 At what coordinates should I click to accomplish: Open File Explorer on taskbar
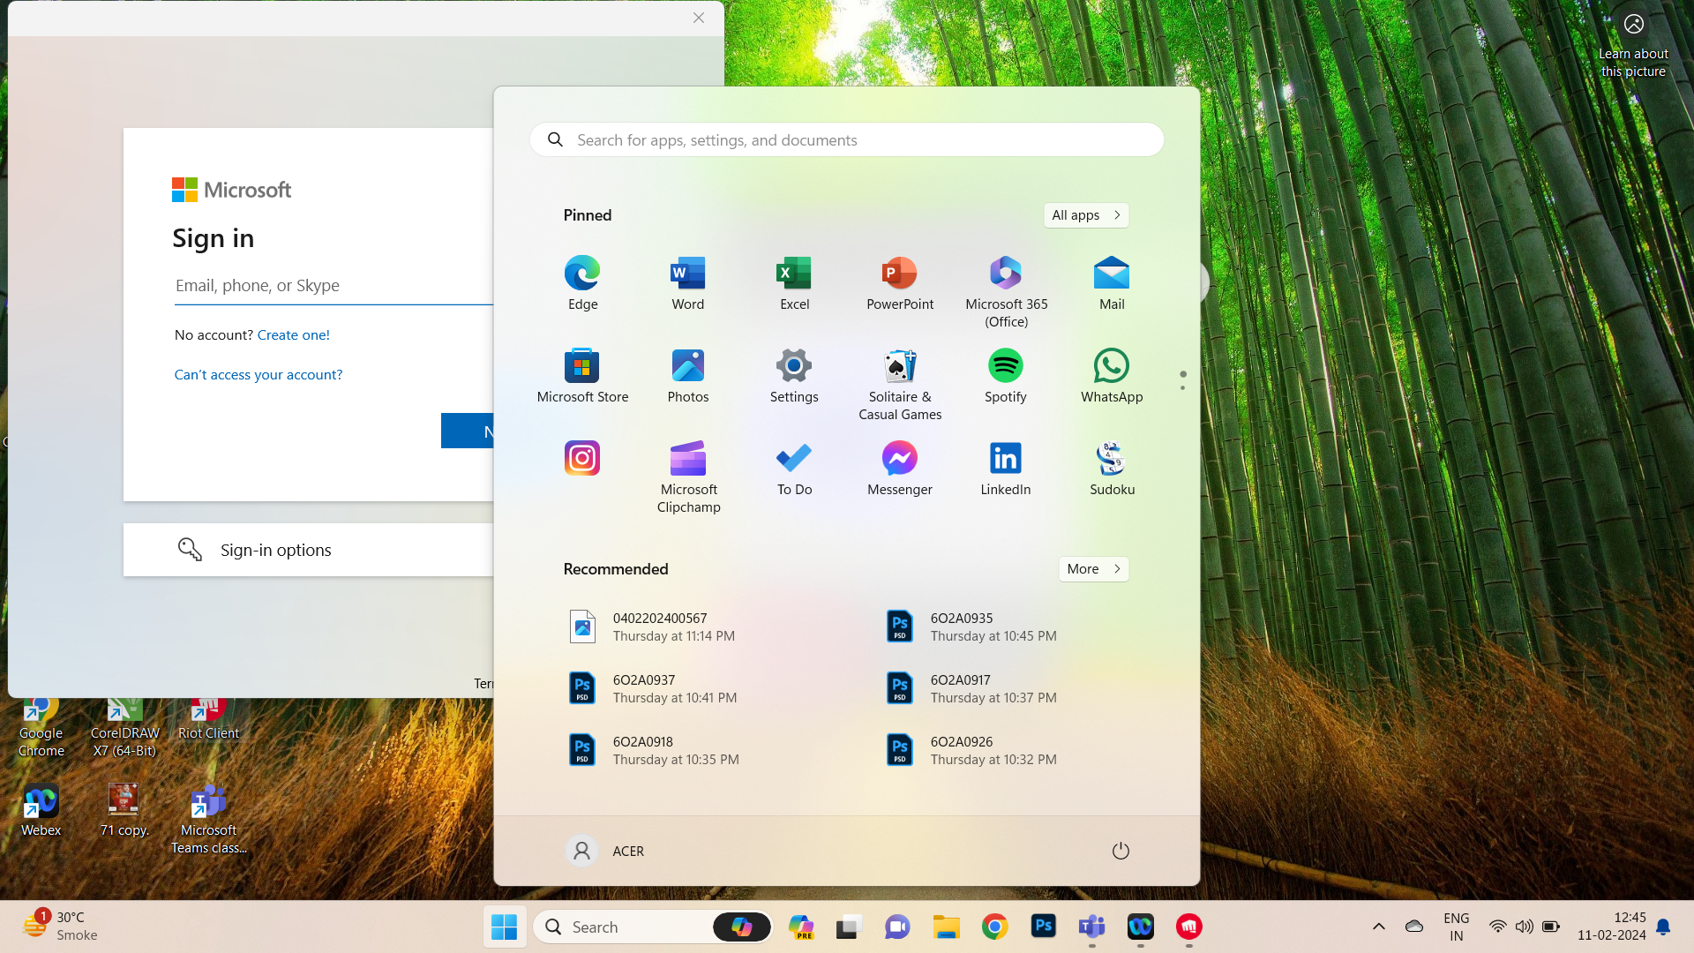pyautogui.click(x=946, y=927)
